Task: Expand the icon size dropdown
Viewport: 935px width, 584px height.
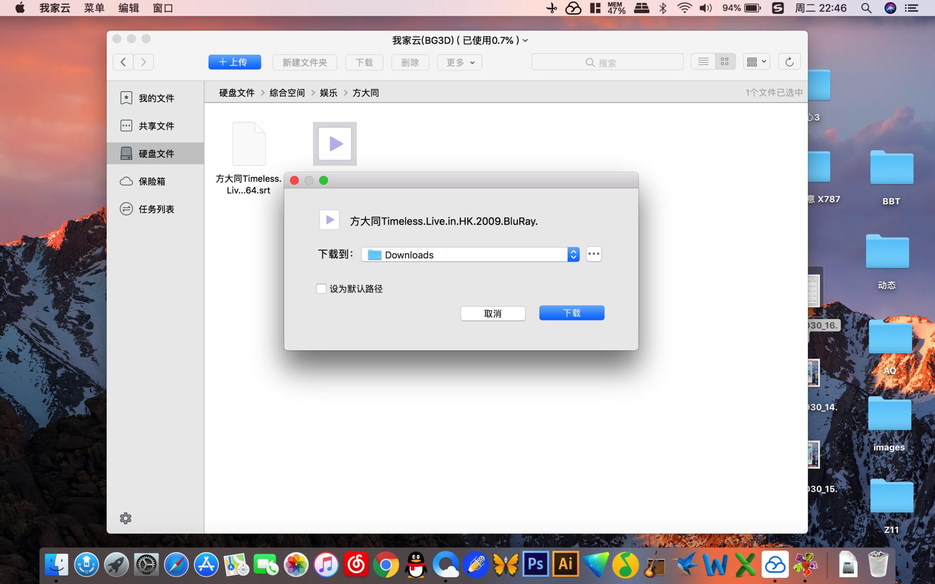Action: coord(756,61)
